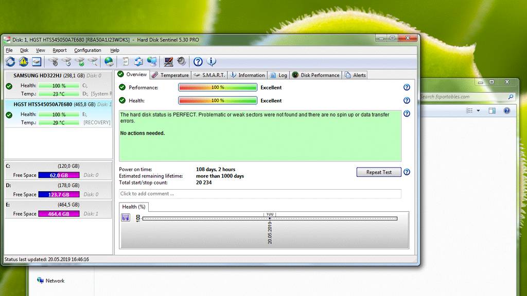The height and width of the screenshot is (296, 527).
Task: Click the C: free space 62,0 GB bar
Action: tap(59, 175)
